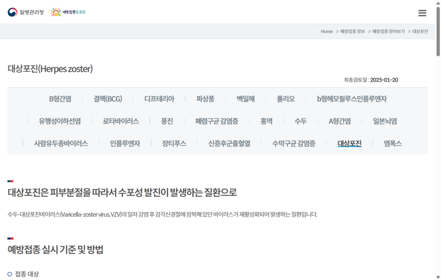The width and height of the screenshot is (441, 280).
Task: Click the 최종검토일 2025-01-20 date text
Action: 371,80
